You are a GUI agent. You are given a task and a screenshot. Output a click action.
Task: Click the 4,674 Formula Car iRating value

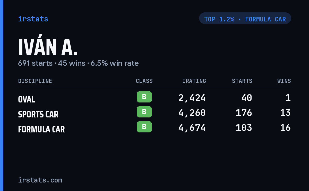[x=192, y=128]
